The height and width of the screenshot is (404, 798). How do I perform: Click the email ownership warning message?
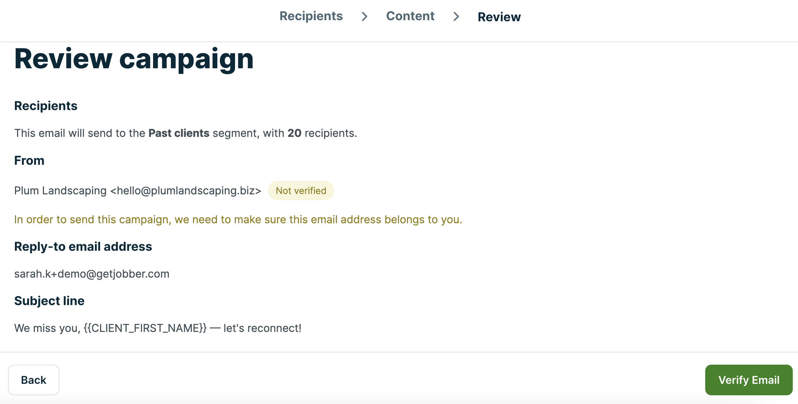[238, 219]
